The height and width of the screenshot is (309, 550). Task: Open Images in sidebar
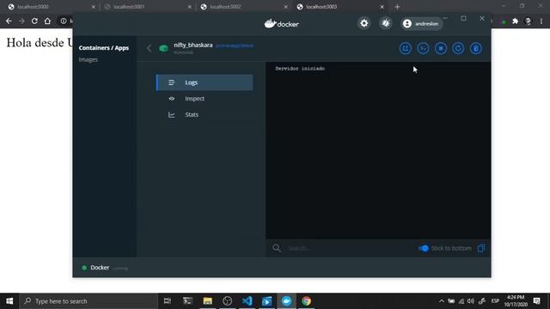[88, 59]
